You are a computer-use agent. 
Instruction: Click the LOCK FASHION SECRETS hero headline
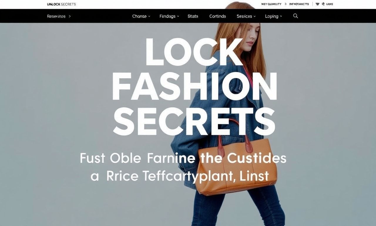pyautogui.click(x=194, y=86)
